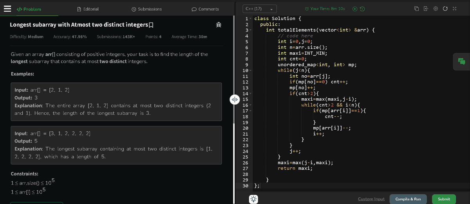Click the Your Time 8m 10s timer
Screen dimensions: 470x204
tap(325, 9)
